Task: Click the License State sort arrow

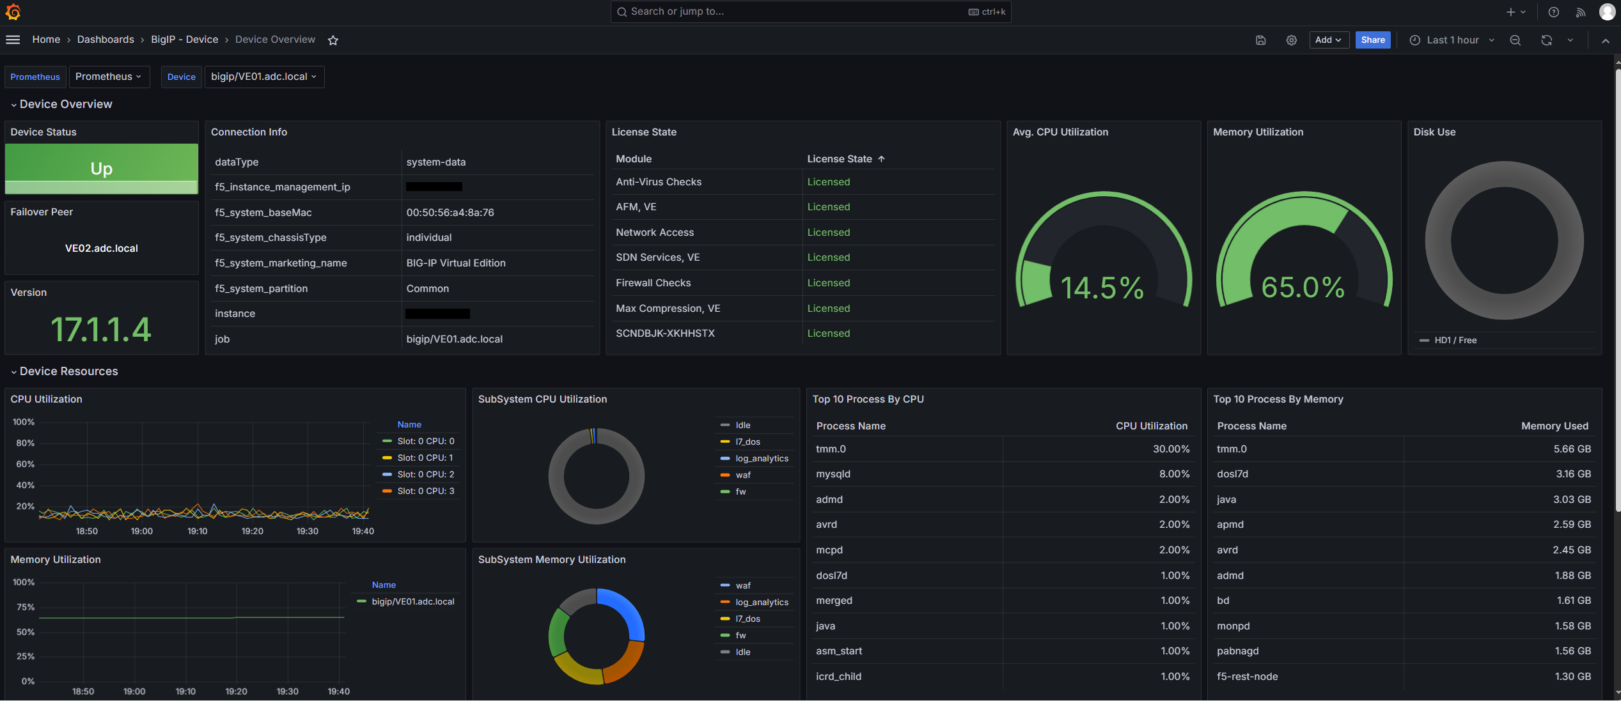Action: [x=881, y=159]
